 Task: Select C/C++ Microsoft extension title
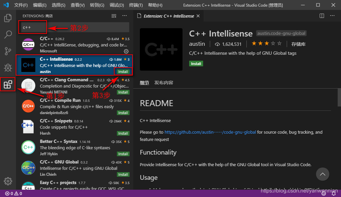click(x=47, y=38)
